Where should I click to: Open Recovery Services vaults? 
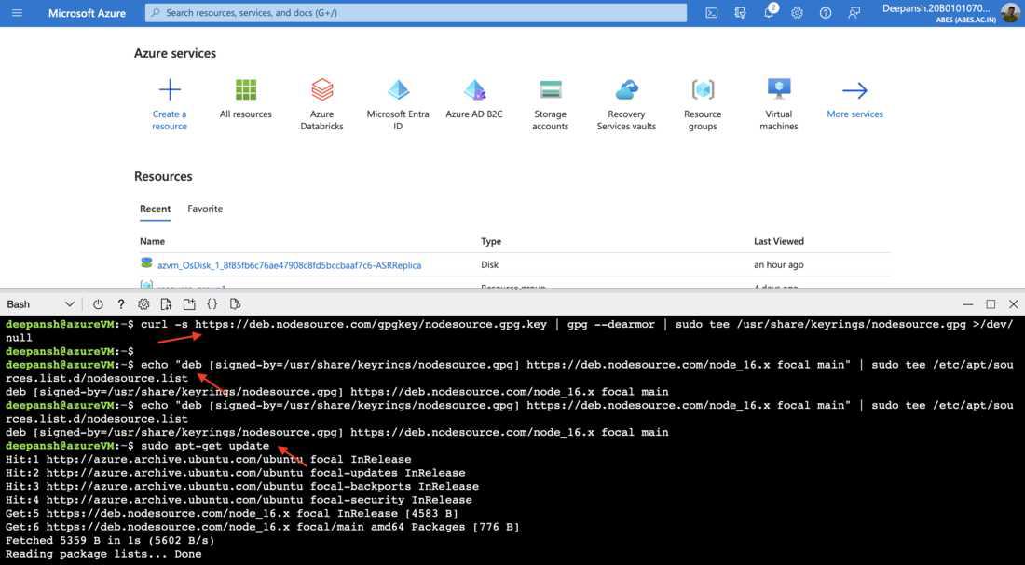[626, 104]
